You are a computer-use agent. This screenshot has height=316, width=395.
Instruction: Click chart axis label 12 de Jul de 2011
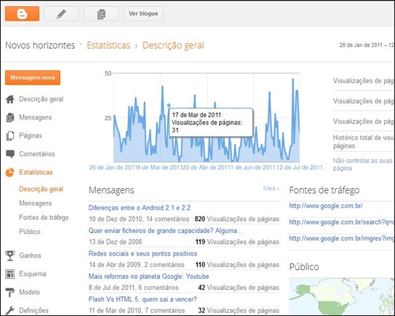pyautogui.click(x=299, y=168)
